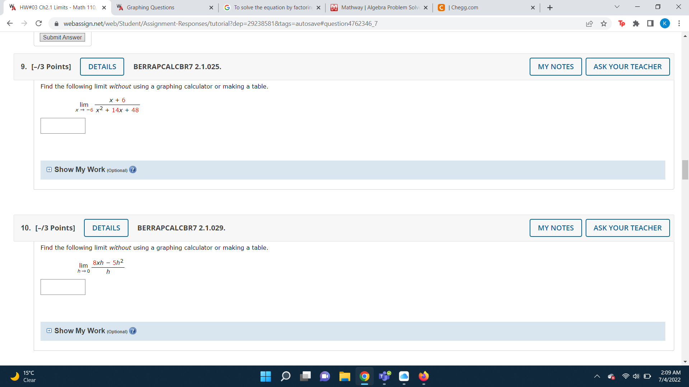Reload the page with the refresh icon

(x=39, y=24)
